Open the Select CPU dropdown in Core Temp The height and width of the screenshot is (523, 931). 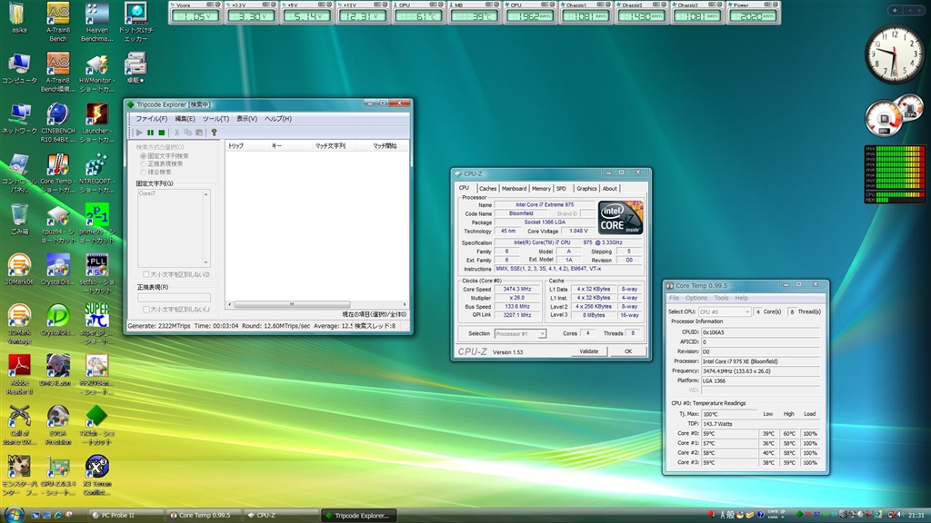click(725, 311)
